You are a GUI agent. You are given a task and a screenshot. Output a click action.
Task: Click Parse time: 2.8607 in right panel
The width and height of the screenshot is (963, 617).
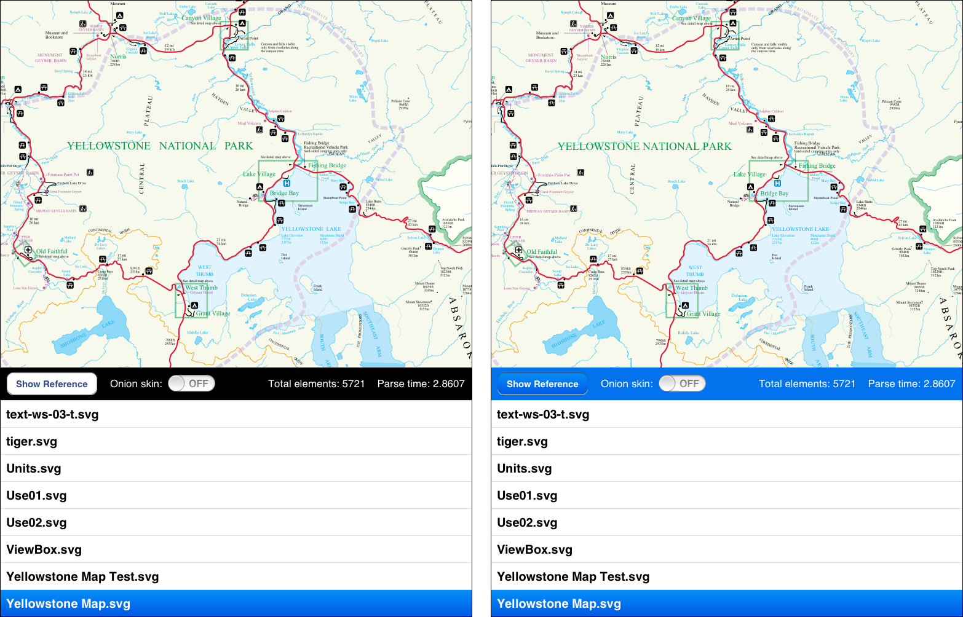click(912, 383)
